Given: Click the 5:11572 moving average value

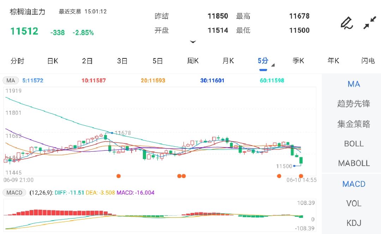Looking at the screenshot, I should 33,81.
